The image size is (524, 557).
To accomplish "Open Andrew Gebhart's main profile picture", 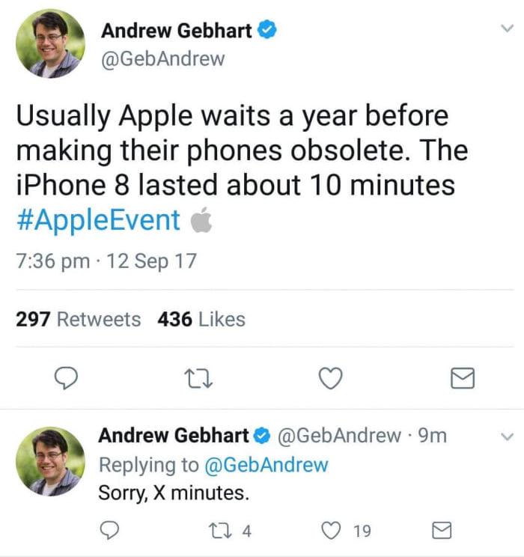I will coord(50,43).
